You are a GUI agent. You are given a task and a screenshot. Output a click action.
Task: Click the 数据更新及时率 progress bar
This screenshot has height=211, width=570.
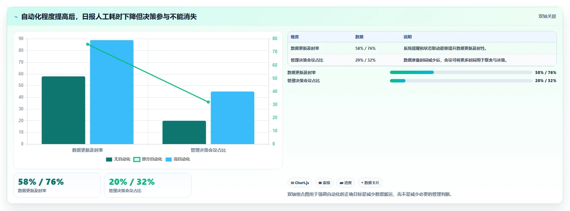[x=461, y=72]
